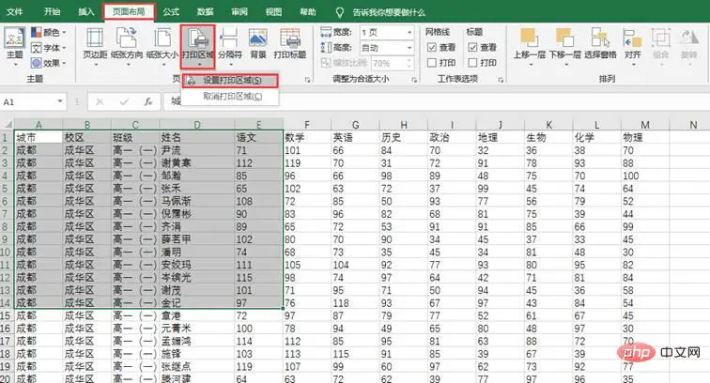Open Sheet Options dialog launcher
Screen dimensions: 710x383
(x=501, y=80)
